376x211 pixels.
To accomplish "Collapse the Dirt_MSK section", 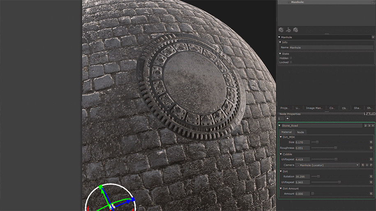I will [x=280, y=137].
